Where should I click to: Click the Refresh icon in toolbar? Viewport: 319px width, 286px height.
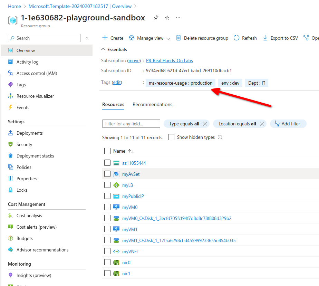click(236, 38)
